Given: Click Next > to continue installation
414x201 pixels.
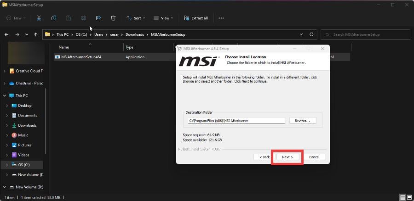Looking at the screenshot, I should coord(287,157).
